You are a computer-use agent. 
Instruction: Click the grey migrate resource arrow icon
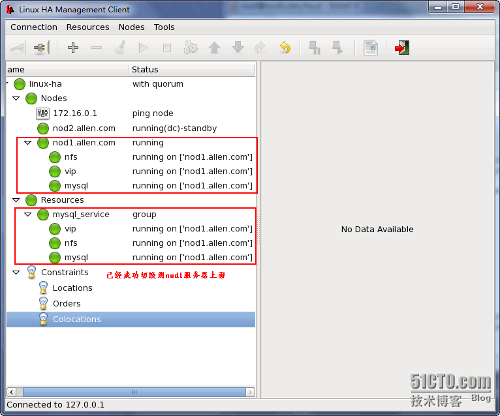tap(260, 48)
